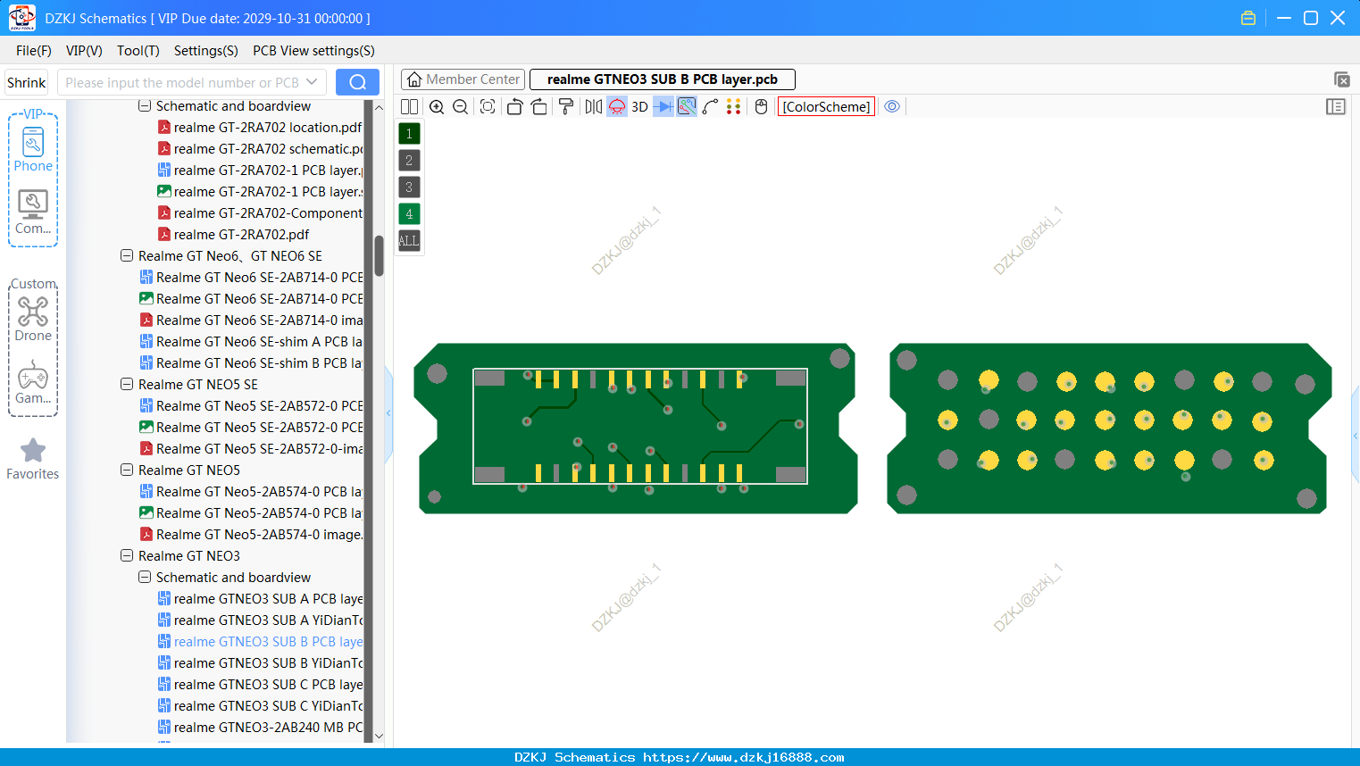Toggle the red pad highlight tool

pos(617,107)
